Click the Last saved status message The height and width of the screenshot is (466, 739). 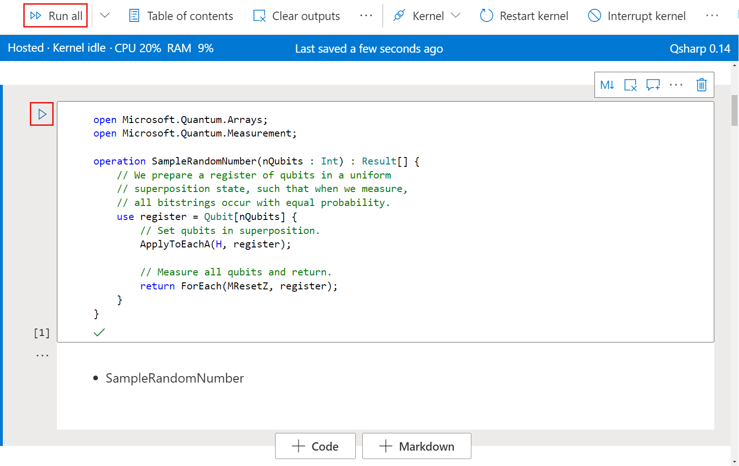[x=369, y=48]
